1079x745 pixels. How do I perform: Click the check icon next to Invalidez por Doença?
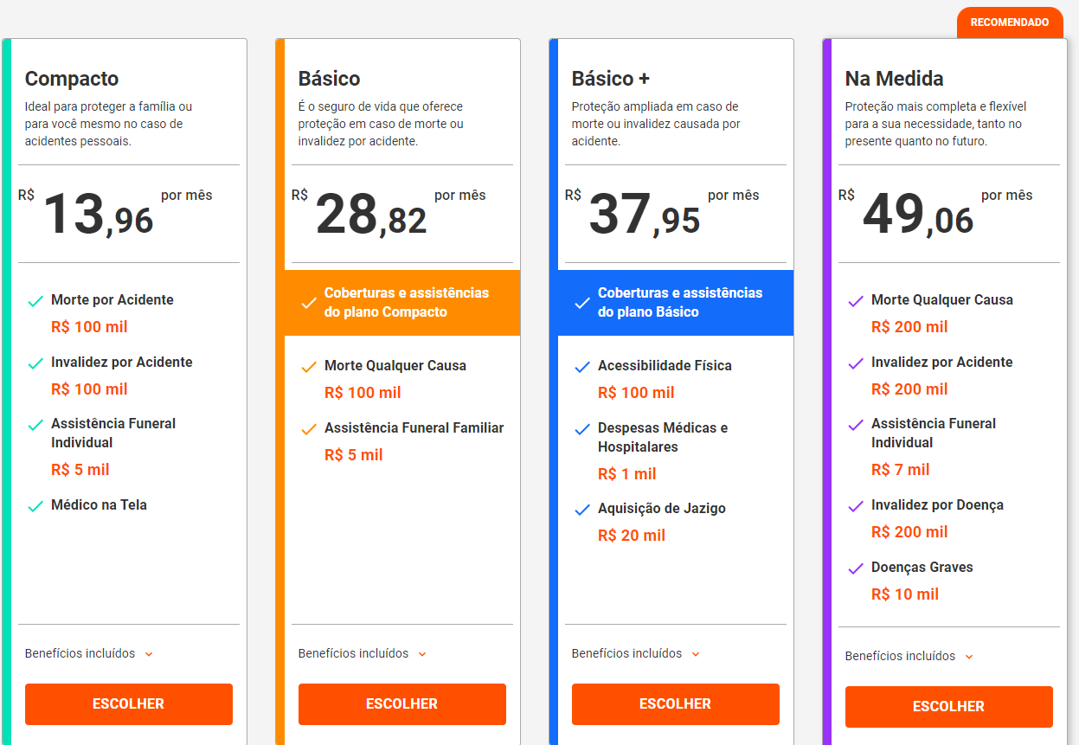coord(855,506)
